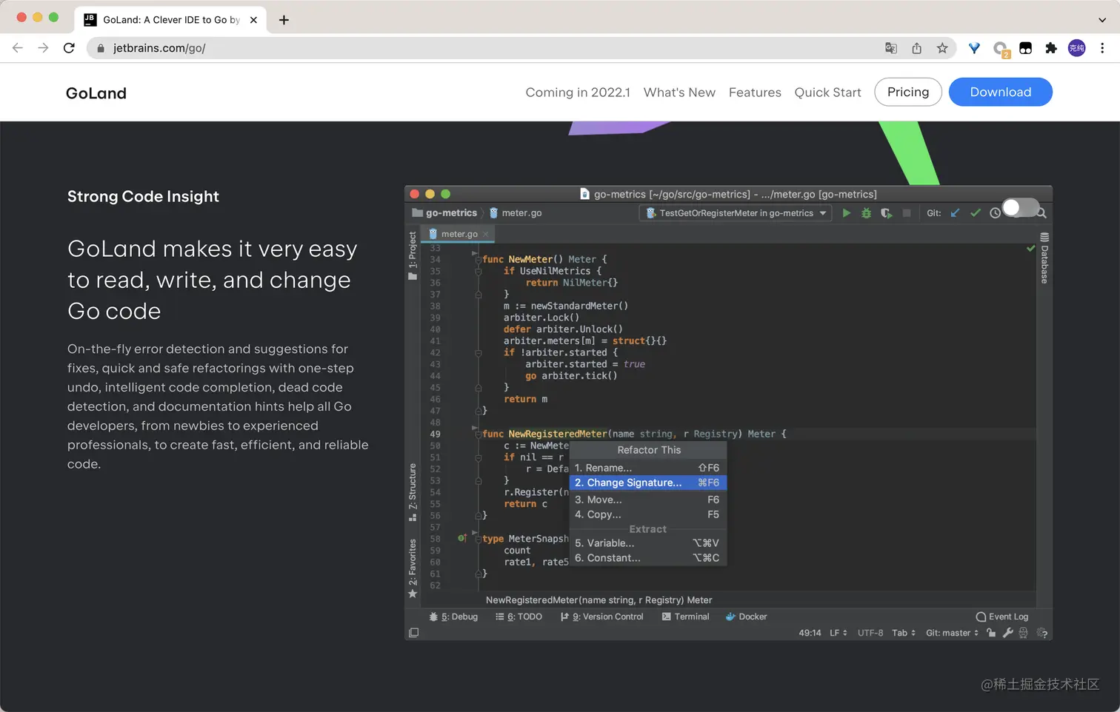The image size is (1120, 712).
Task: Open the extension with the 2 badge
Action: (1001, 49)
